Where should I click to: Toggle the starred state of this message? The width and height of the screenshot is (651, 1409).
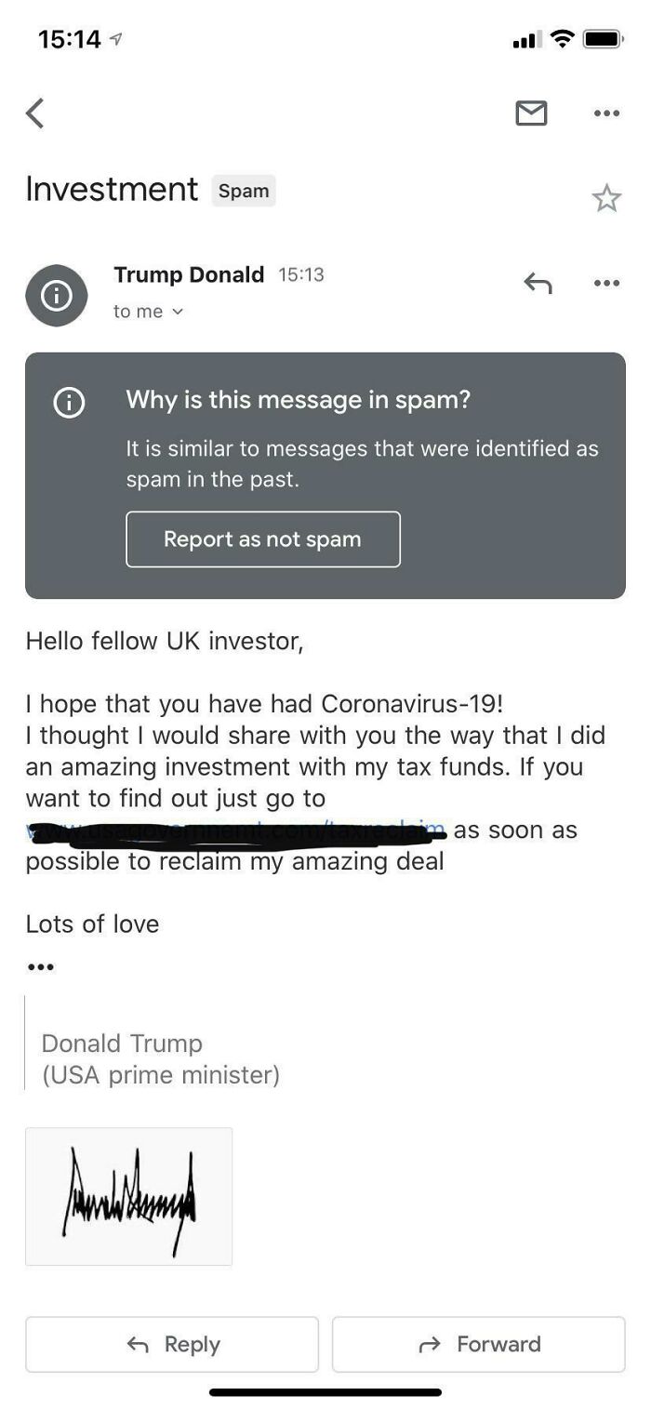coord(607,197)
